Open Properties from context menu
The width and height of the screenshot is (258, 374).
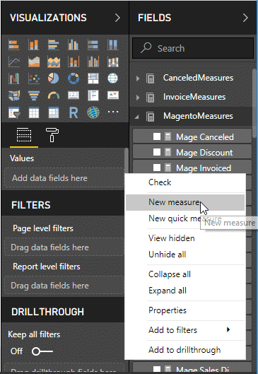(185, 310)
